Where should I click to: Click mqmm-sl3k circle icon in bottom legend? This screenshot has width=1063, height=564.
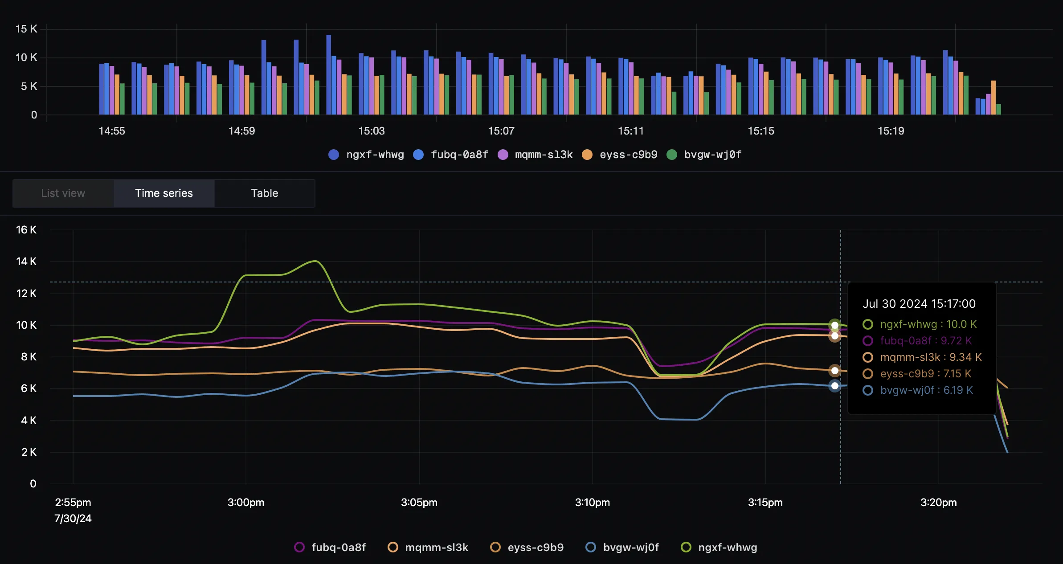pyautogui.click(x=393, y=547)
